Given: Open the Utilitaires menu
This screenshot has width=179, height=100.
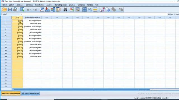Looking at the screenshot, I should click(81, 5).
